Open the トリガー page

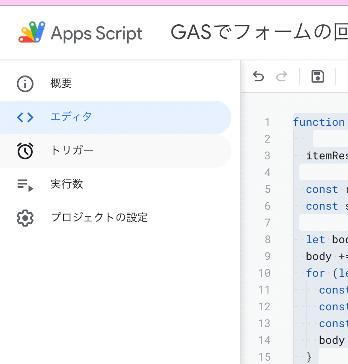coord(116,151)
